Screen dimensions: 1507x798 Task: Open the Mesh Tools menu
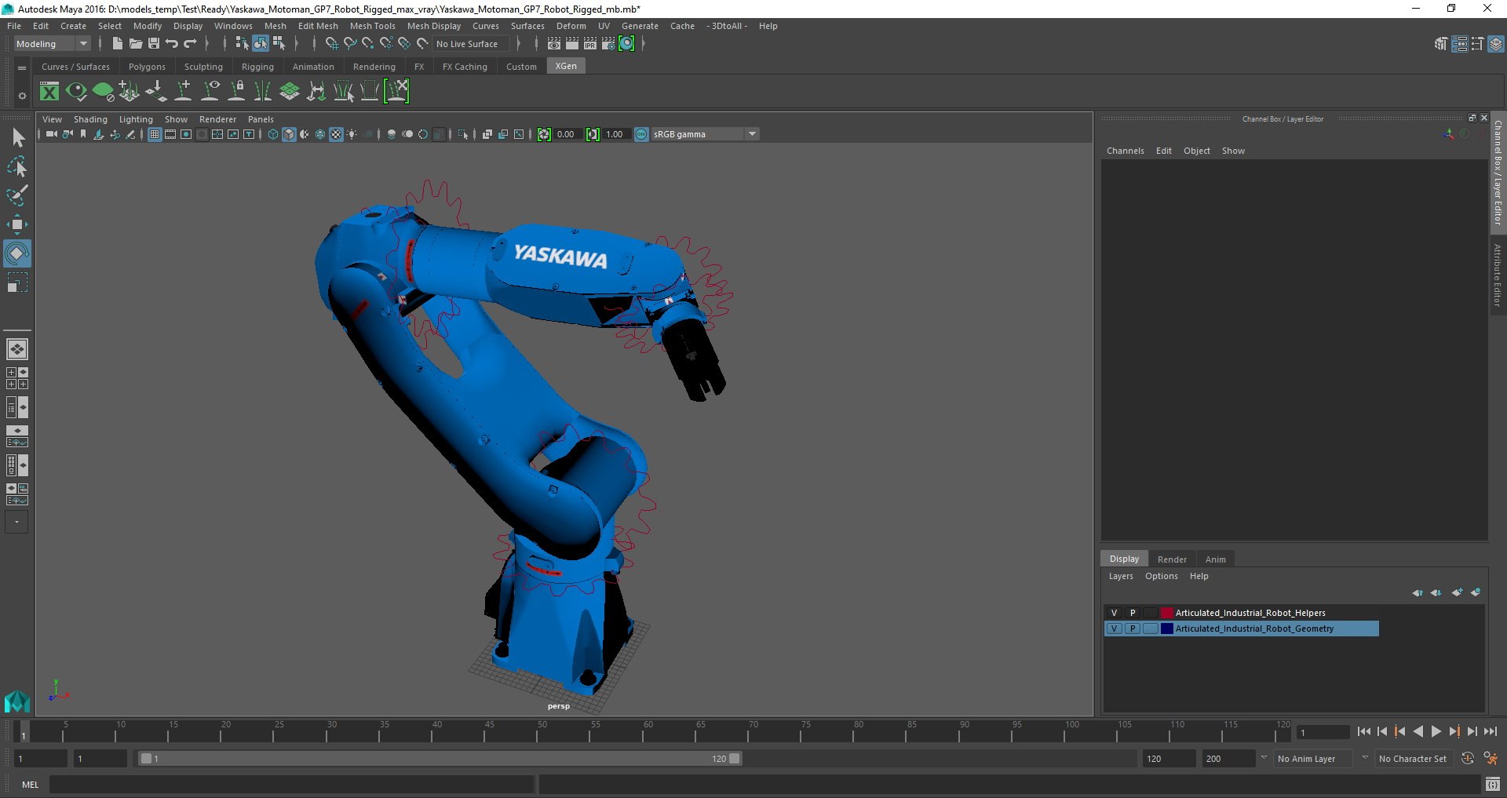(372, 26)
